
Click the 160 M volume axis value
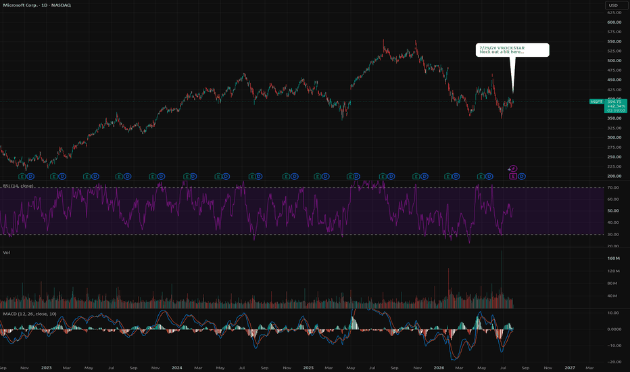[x=614, y=258]
